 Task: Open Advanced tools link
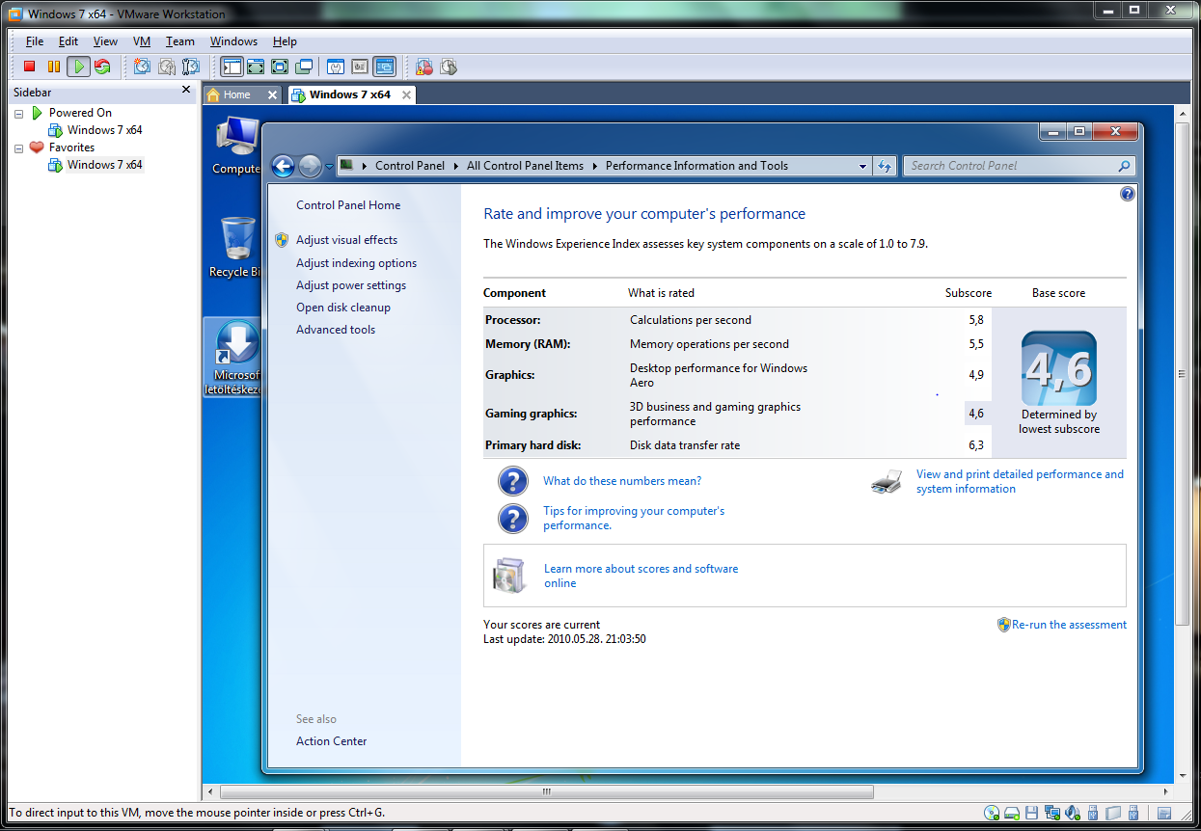[x=336, y=330]
